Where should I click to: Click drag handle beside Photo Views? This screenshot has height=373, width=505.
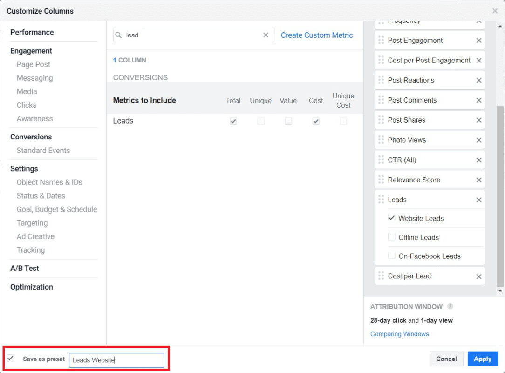381,140
